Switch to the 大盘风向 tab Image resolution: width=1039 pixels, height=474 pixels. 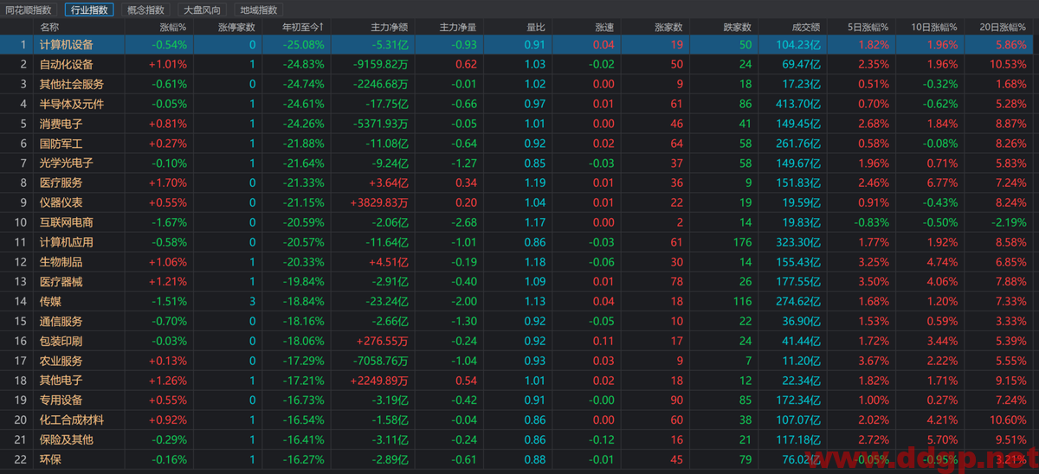coord(202,10)
